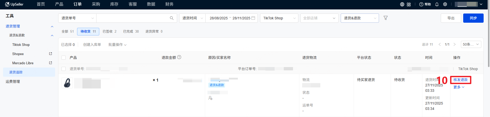
Task: Click the language globe icon
Action: pos(402,4)
